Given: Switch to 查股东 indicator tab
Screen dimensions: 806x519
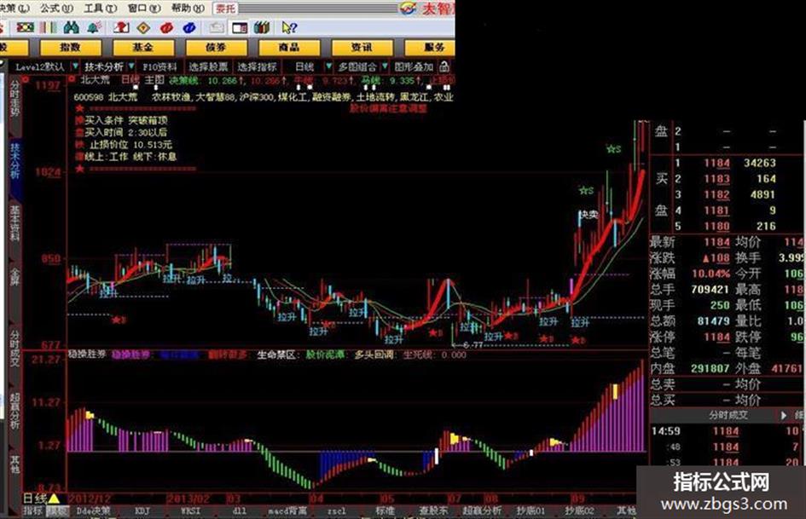Looking at the screenshot, I should click(x=433, y=510).
